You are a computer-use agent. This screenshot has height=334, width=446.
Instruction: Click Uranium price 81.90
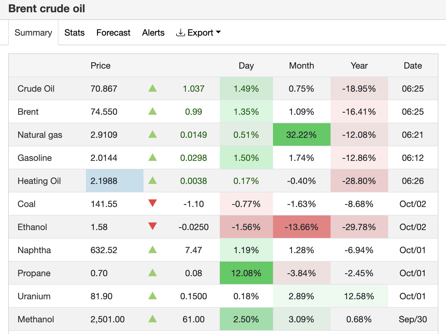(x=101, y=296)
